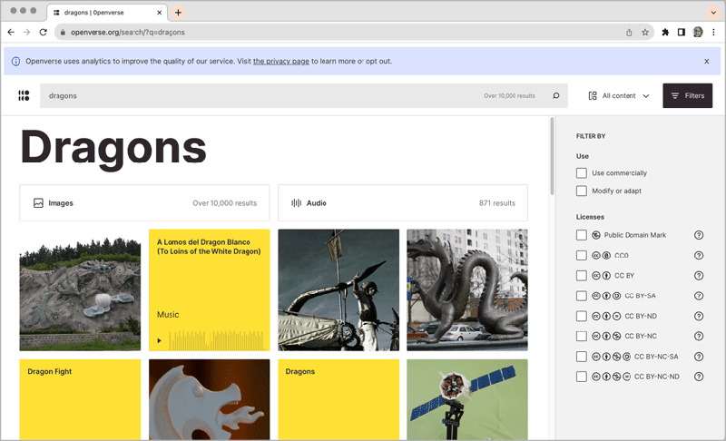
Task: Click the browser forward arrow
Action: point(27,32)
